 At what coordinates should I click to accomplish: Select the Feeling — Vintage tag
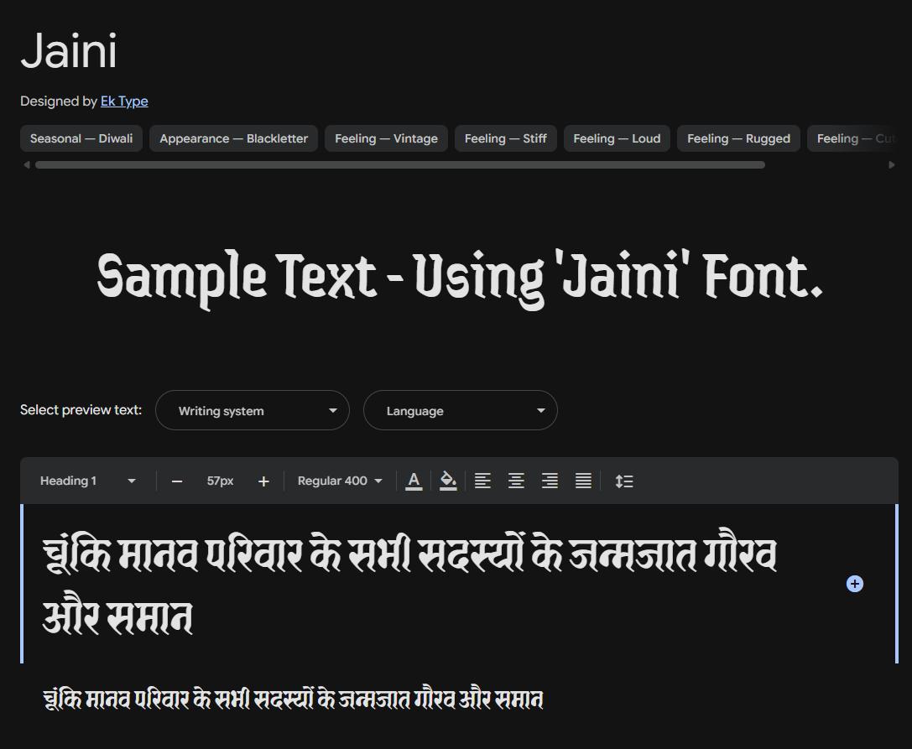[386, 138]
